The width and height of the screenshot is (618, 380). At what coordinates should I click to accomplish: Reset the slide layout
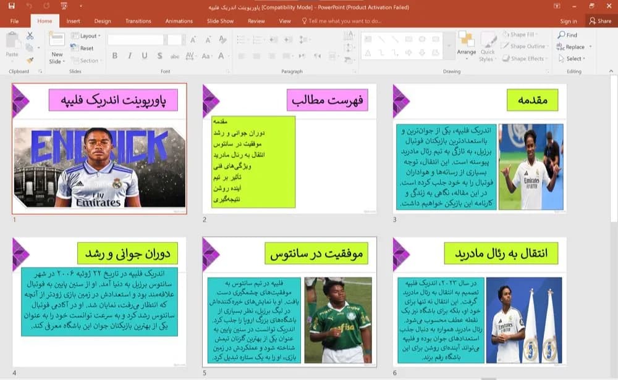82,48
